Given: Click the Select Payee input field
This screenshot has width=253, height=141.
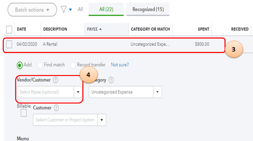Looking at the screenshot, I should (45, 92).
